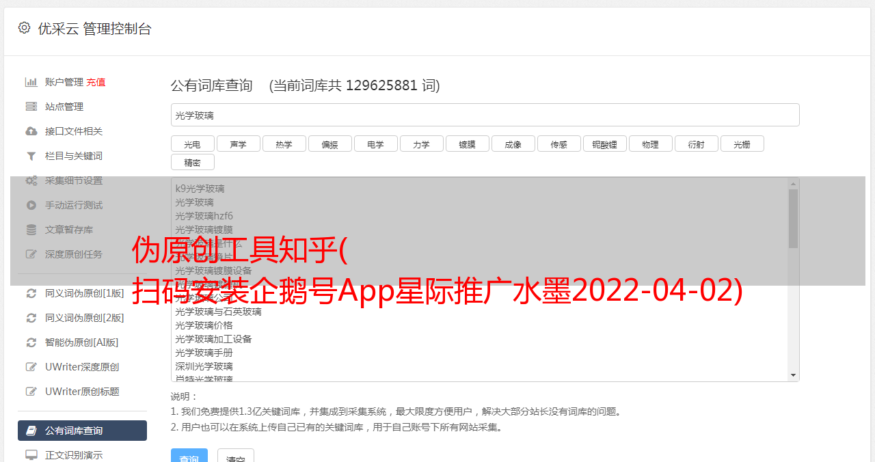The width and height of the screenshot is (875, 462).
Task: Select the 电学 tag button
Action: (x=375, y=144)
